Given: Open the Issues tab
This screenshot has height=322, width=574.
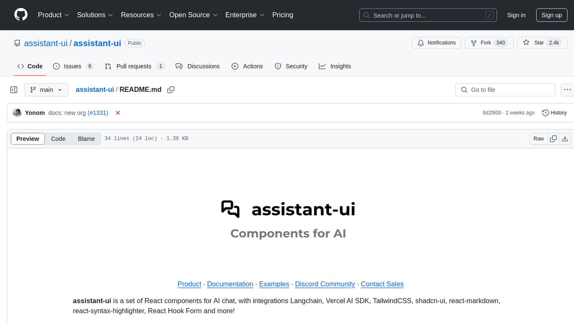Looking at the screenshot, I should tap(73, 66).
